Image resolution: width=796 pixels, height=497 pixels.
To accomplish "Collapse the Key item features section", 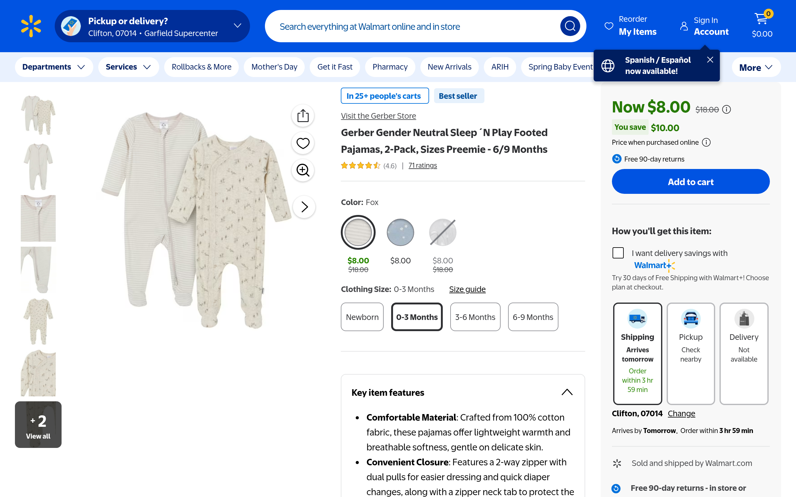I will (x=567, y=392).
